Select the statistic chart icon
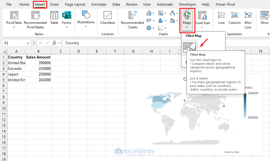270x161 pixels. tap(161, 20)
